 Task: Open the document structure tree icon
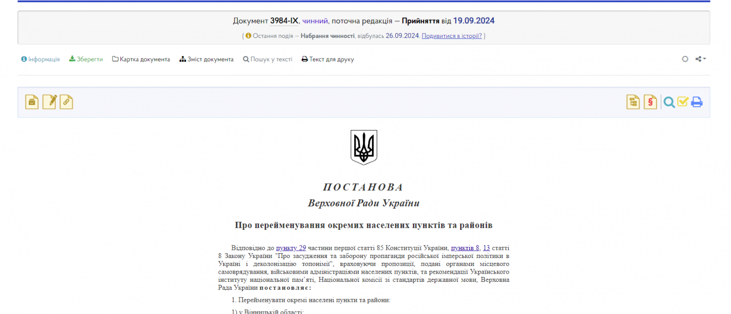(633, 102)
